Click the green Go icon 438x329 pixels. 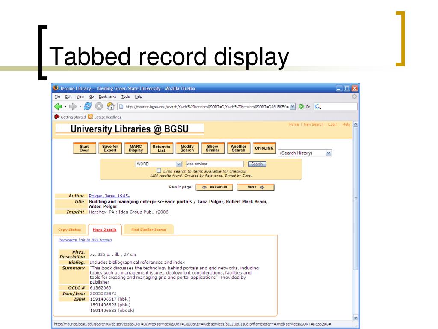[301, 107]
